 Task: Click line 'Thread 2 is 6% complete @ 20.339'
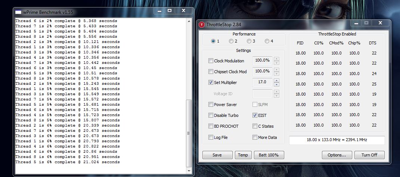(67, 125)
